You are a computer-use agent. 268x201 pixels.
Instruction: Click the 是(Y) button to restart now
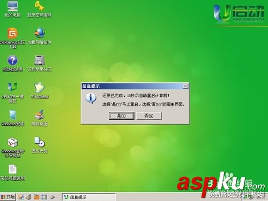122,116
